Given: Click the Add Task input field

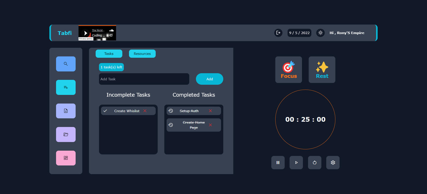Looking at the screenshot, I should [x=144, y=79].
